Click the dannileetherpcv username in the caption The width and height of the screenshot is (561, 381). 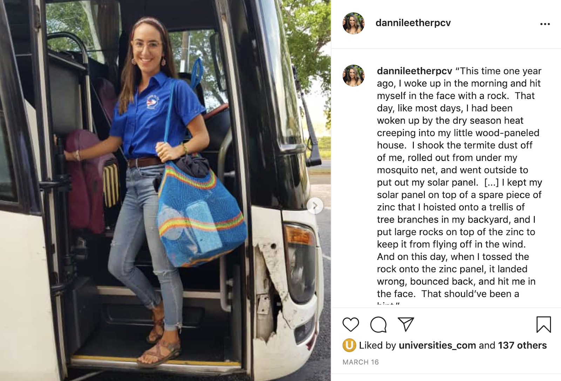click(414, 71)
